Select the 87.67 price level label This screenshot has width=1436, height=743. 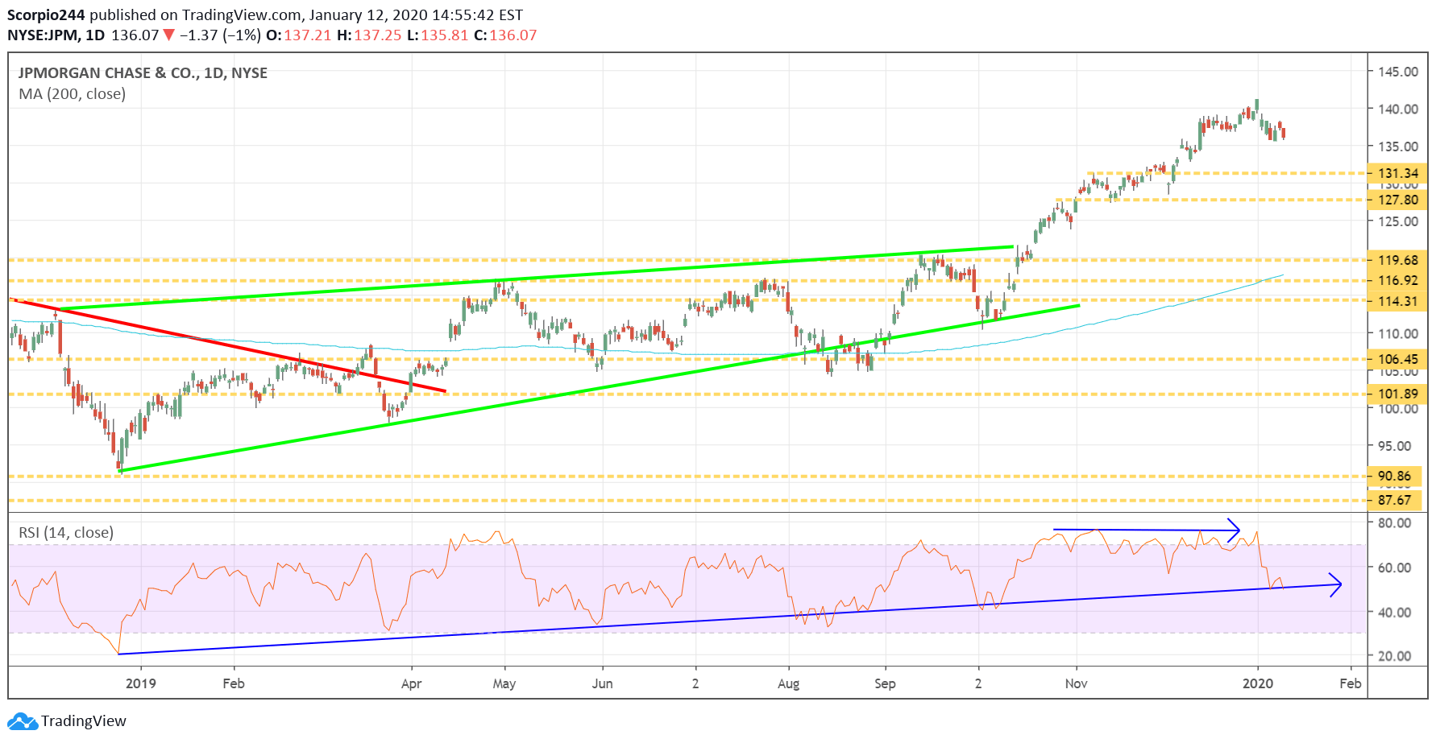click(1395, 500)
